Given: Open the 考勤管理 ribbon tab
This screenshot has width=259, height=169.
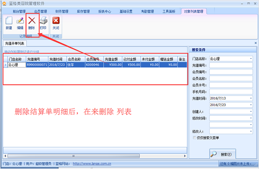Looking at the screenshot, I should pyautogui.click(x=147, y=12).
